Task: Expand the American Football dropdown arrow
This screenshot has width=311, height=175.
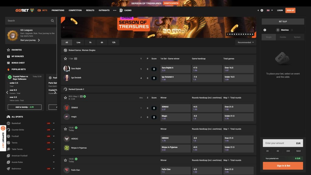Action: click(54, 156)
